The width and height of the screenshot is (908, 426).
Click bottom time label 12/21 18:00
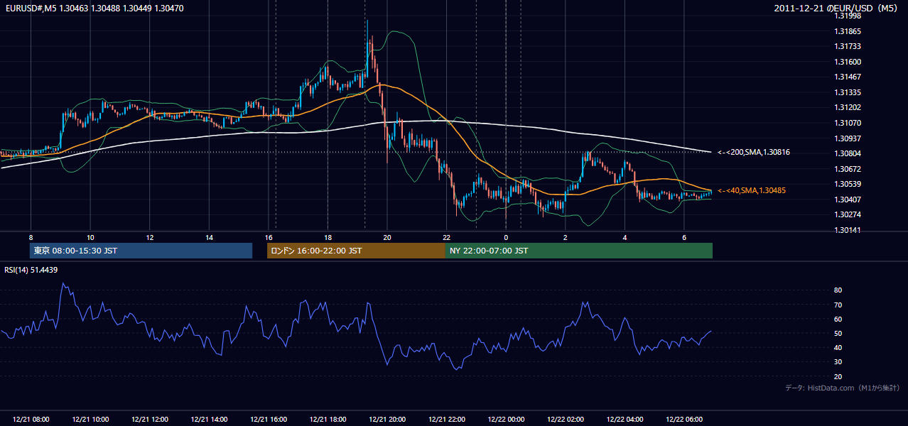328,420
